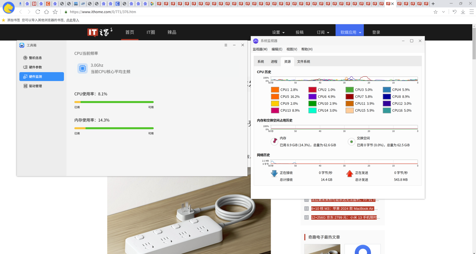The height and width of the screenshot is (254, 476).
Task: Click the 点此导入 bookmark import link
Action: [73, 20]
